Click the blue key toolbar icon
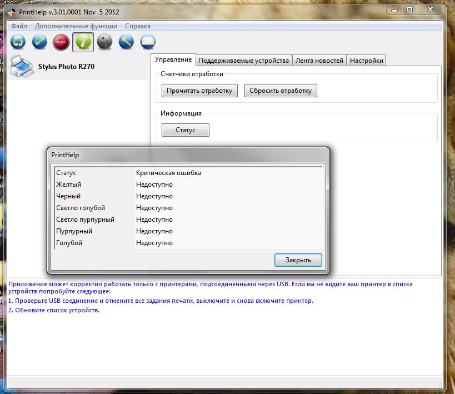455x394 pixels. (126, 42)
